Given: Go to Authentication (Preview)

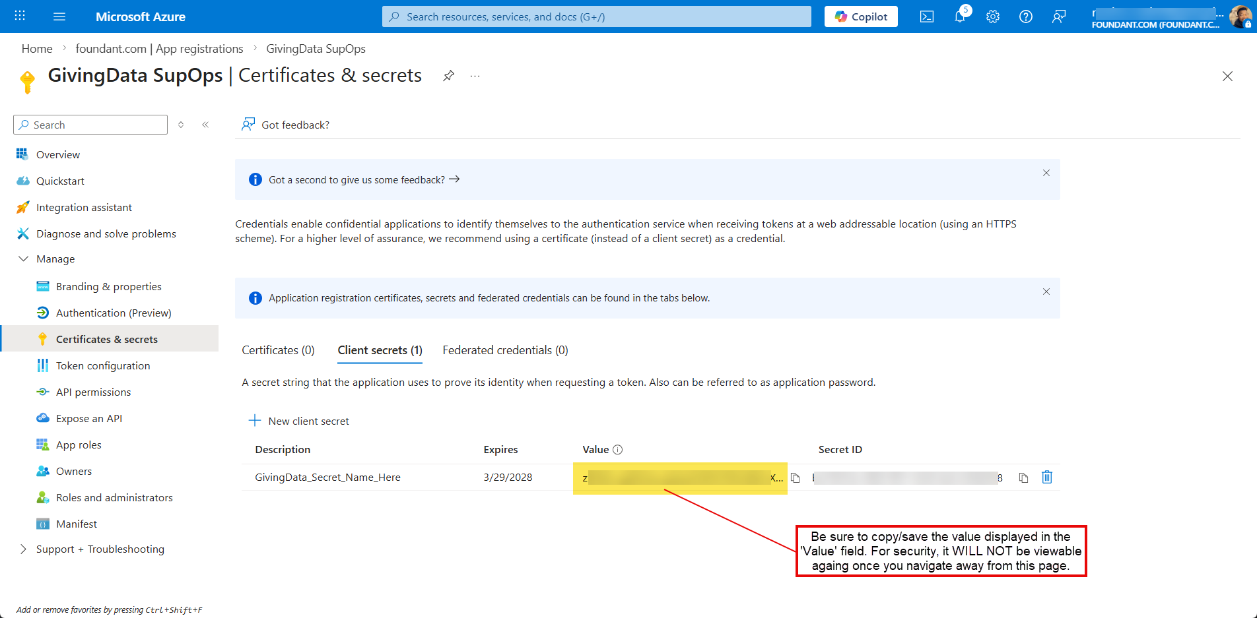Looking at the screenshot, I should coord(114,313).
